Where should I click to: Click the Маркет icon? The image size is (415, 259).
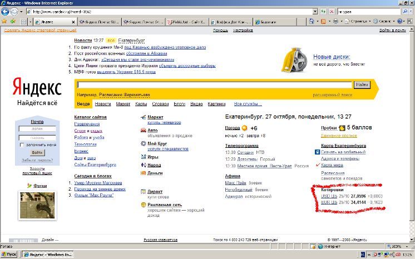[x=143, y=117]
